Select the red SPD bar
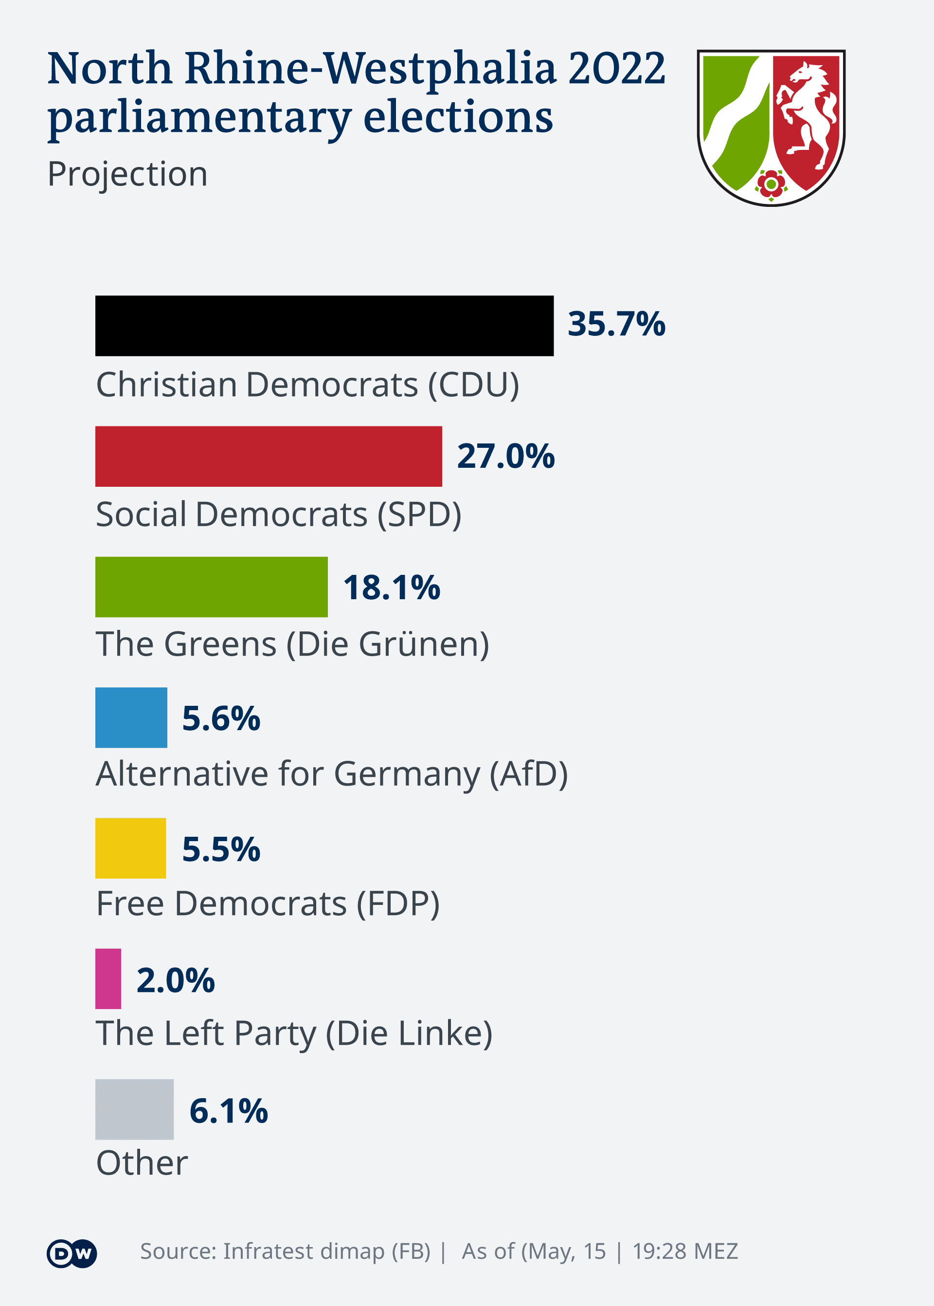Screen dimensions: 934x1306 (269, 456)
